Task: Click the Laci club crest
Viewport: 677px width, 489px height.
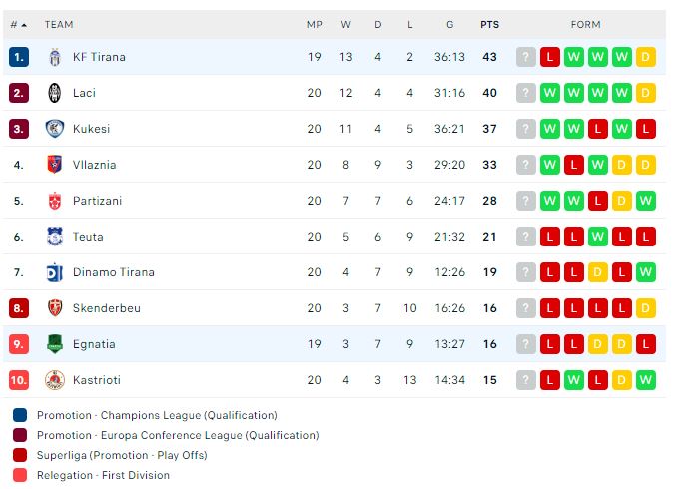Action: [x=55, y=93]
